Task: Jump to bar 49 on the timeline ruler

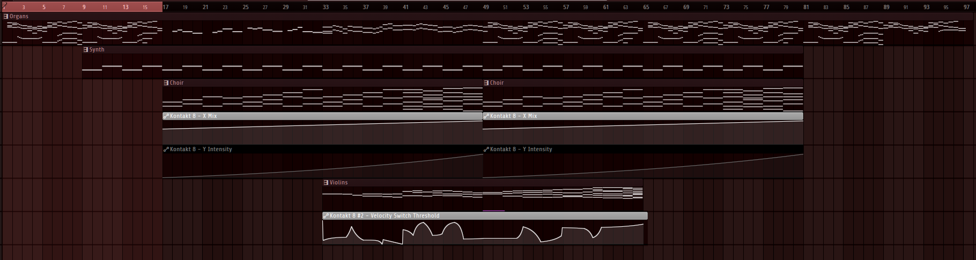Action: point(486,7)
